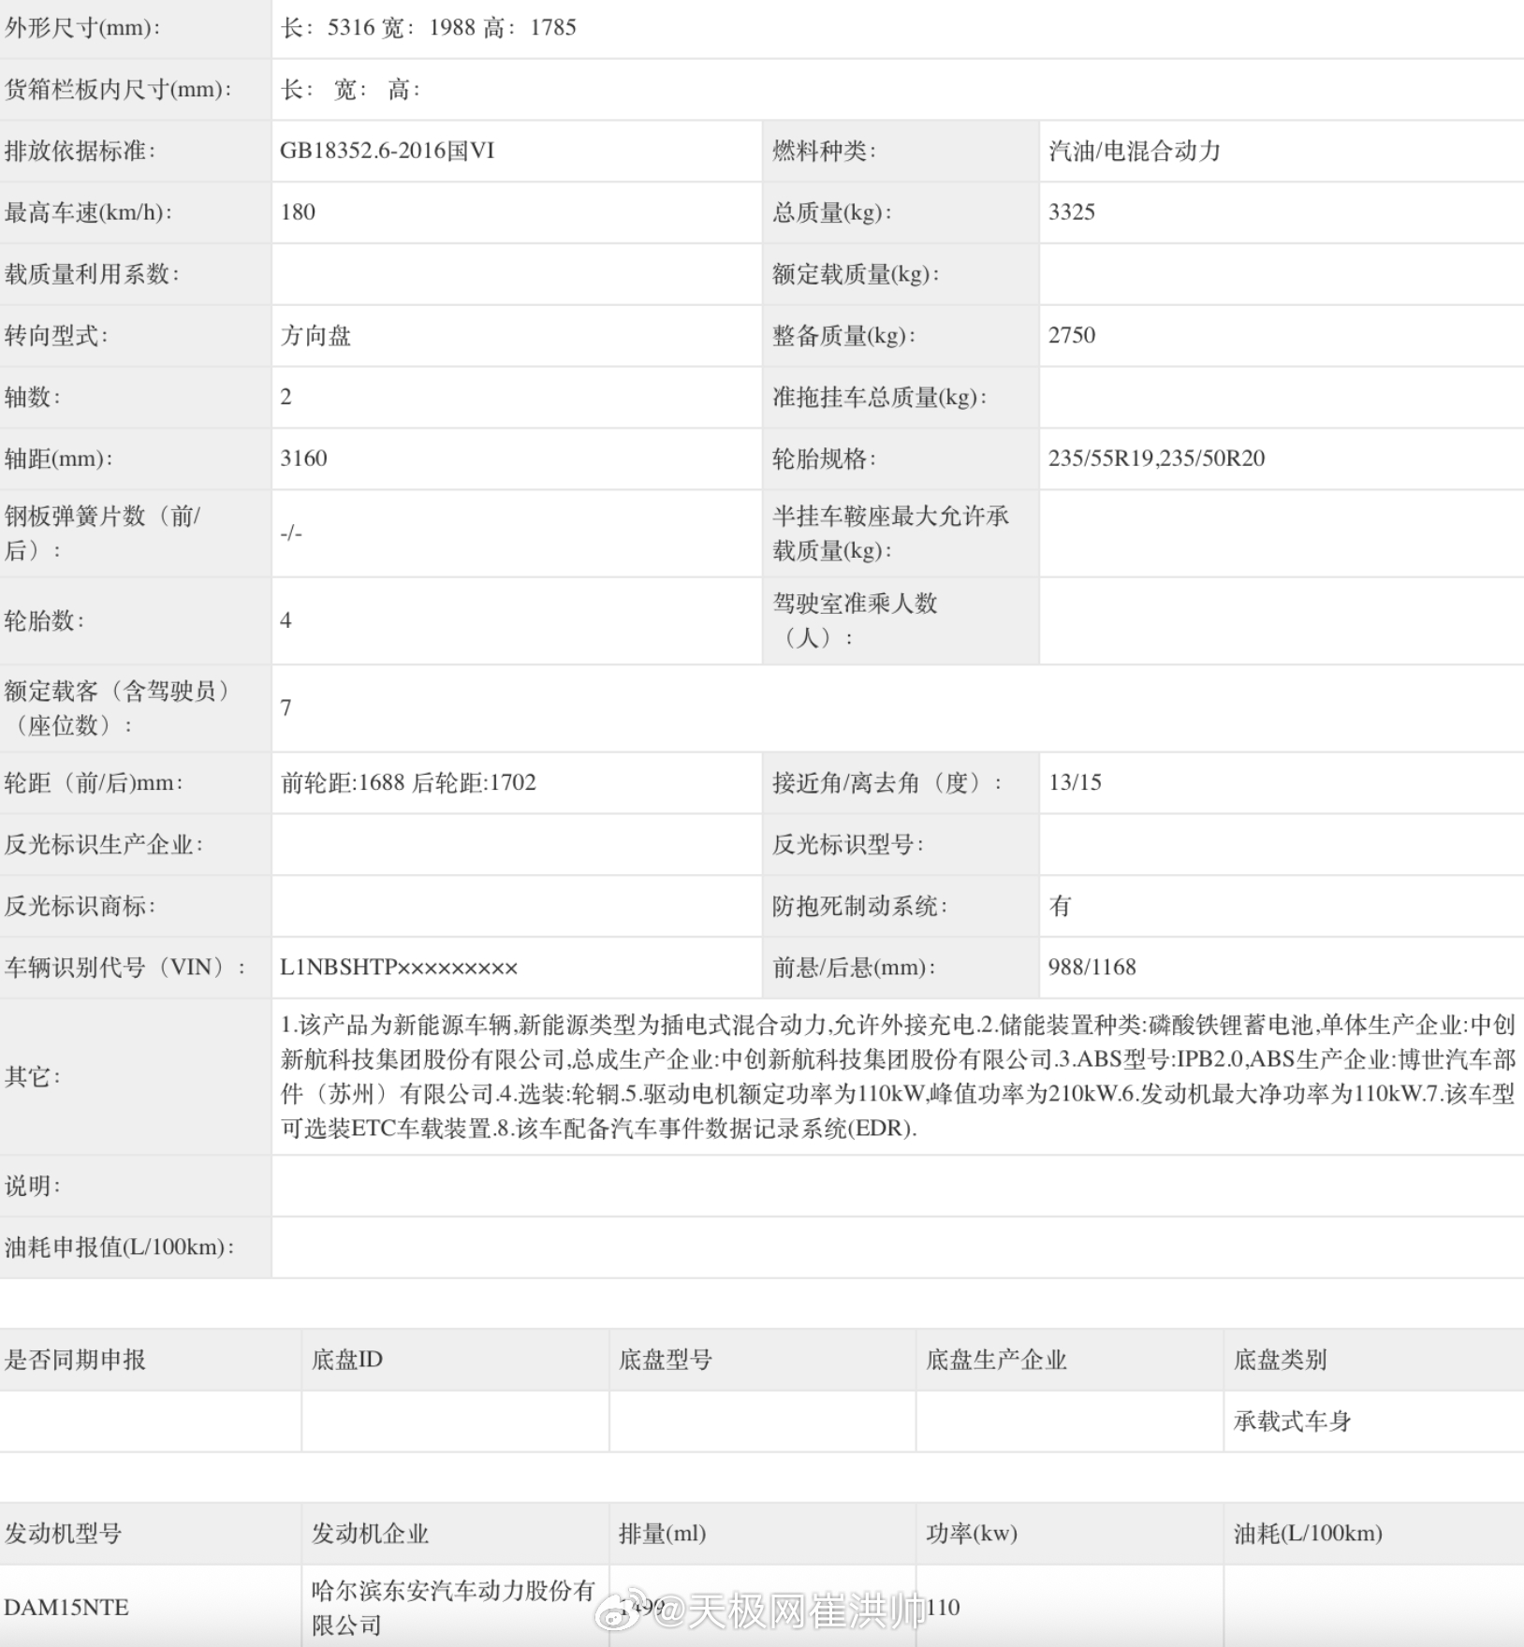Click engine model DAM15NTE

(x=66, y=1609)
